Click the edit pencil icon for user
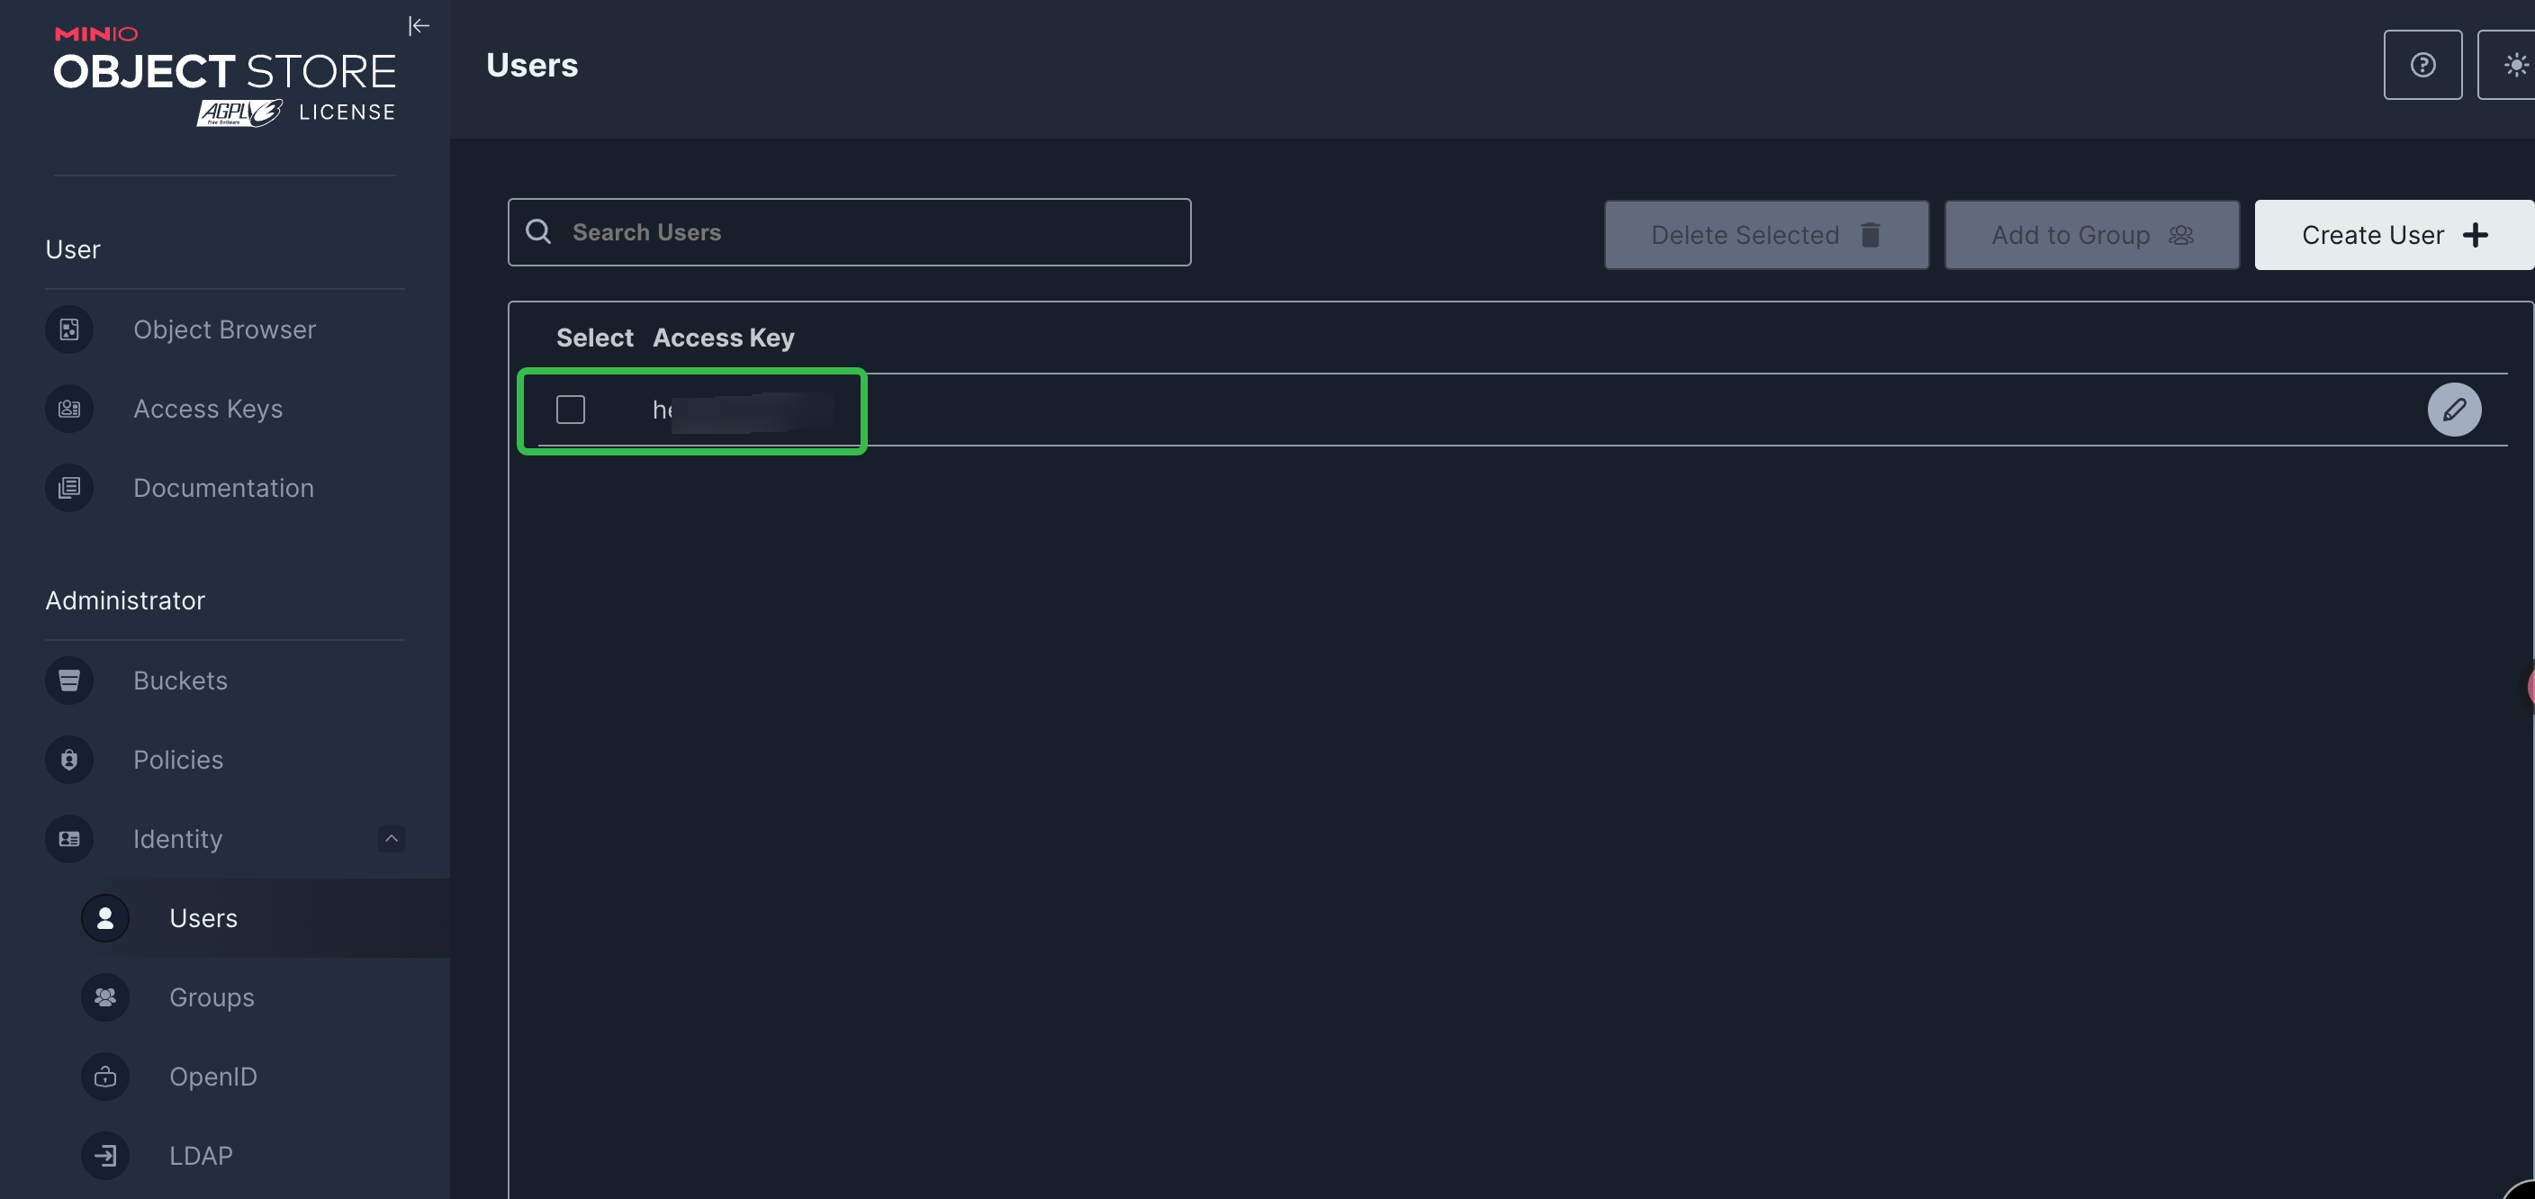The image size is (2535, 1199). coord(2453,410)
